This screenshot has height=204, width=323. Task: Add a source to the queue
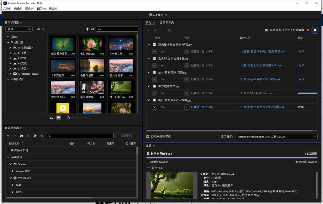tap(149, 30)
